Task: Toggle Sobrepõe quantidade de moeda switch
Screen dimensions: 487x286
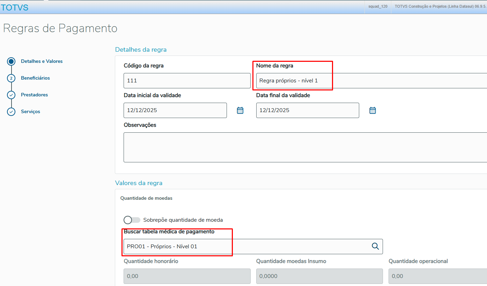Action: [x=132, y=220]
